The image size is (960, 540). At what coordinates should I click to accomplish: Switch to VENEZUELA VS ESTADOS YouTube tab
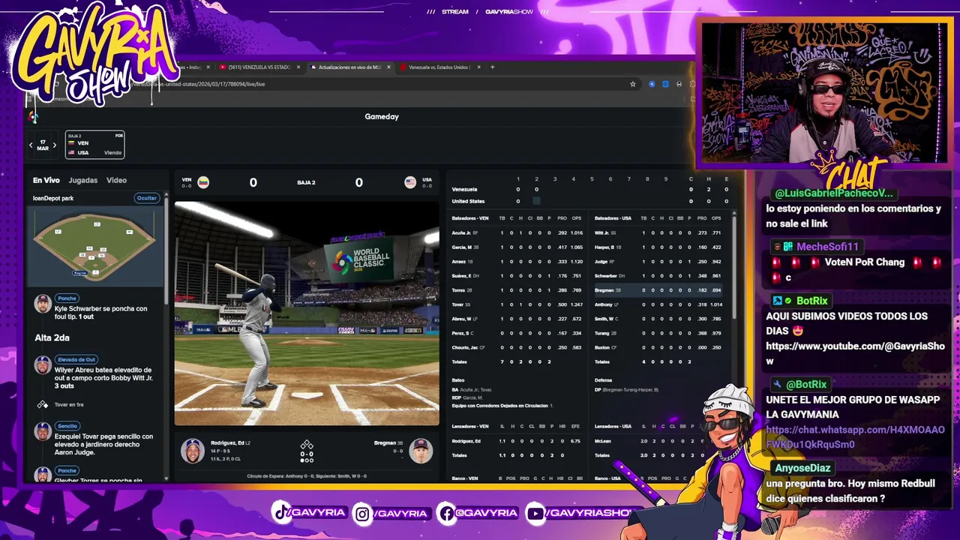tap(258, 67)
